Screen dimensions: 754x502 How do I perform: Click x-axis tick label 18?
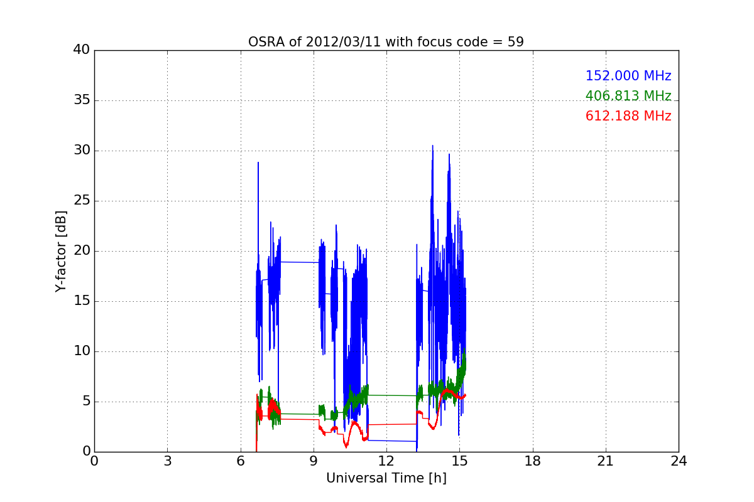(x=533, y=461)
